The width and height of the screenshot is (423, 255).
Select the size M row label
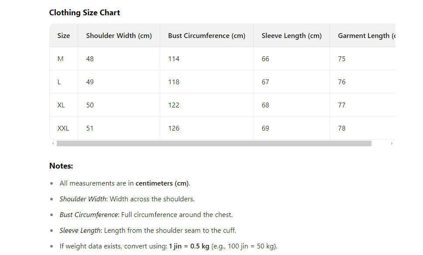coord(60,59)
